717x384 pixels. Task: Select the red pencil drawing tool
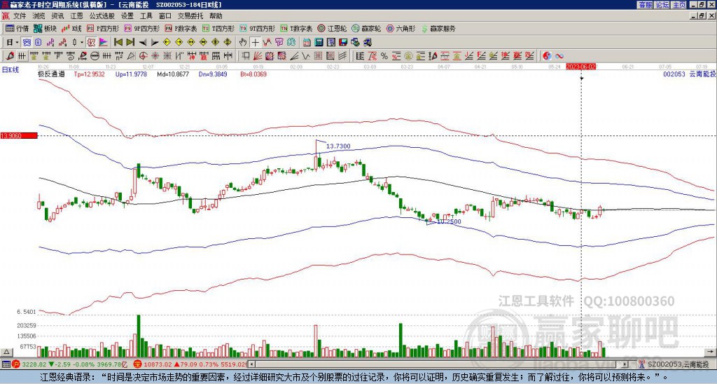[10, 56]
